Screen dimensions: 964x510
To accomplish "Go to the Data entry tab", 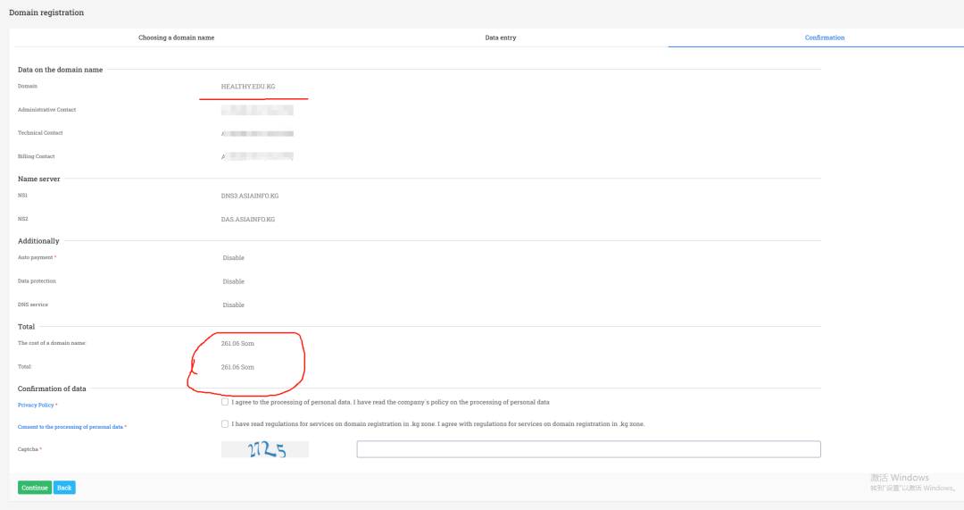I will click(500, 38).
